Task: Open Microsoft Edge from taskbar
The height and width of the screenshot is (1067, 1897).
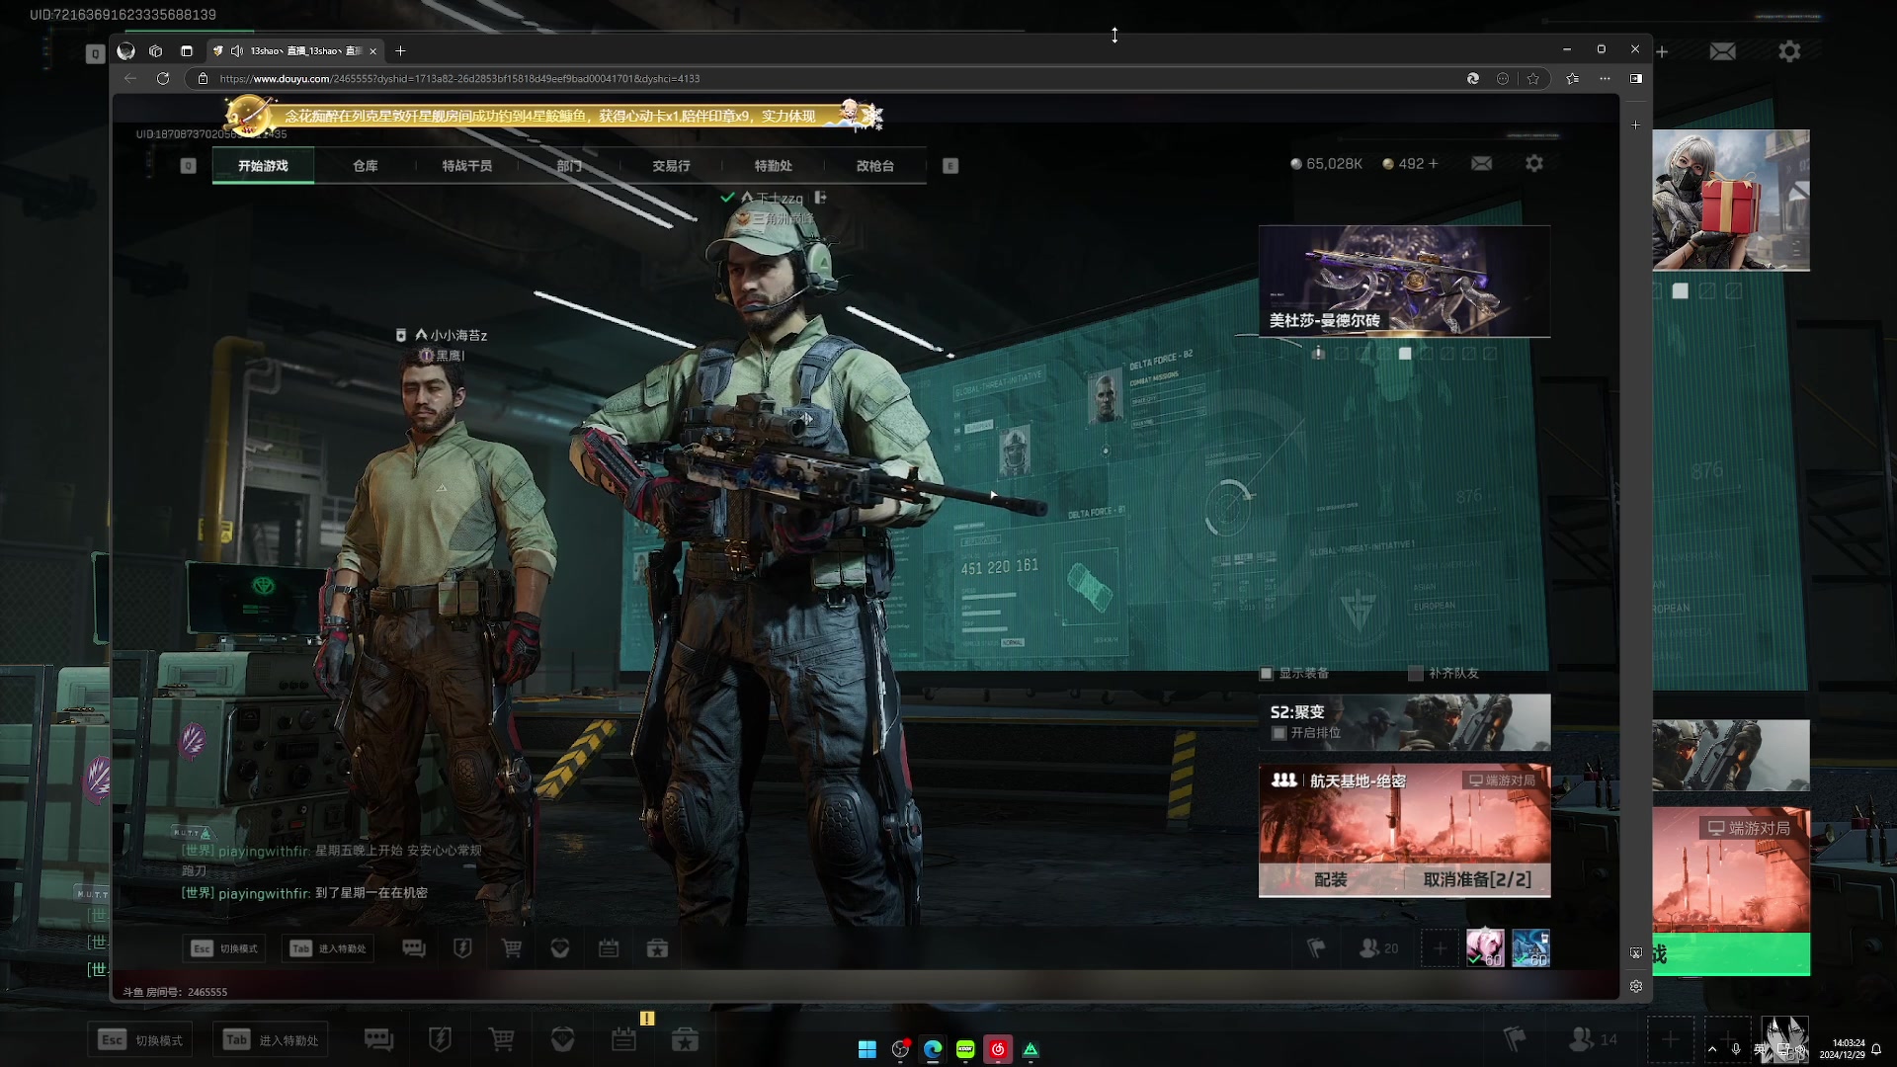Action: tap(933, 1049)
